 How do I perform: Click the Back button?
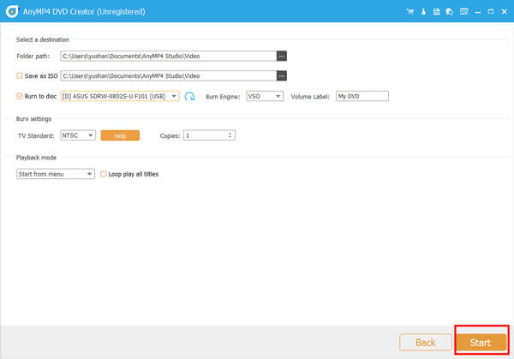pos(426,343)
